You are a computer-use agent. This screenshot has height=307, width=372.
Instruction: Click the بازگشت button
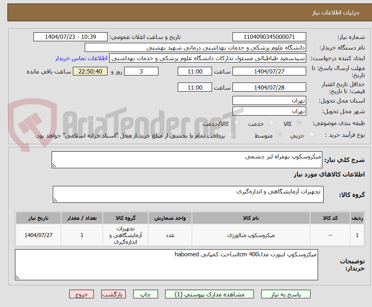pos(113,294)
